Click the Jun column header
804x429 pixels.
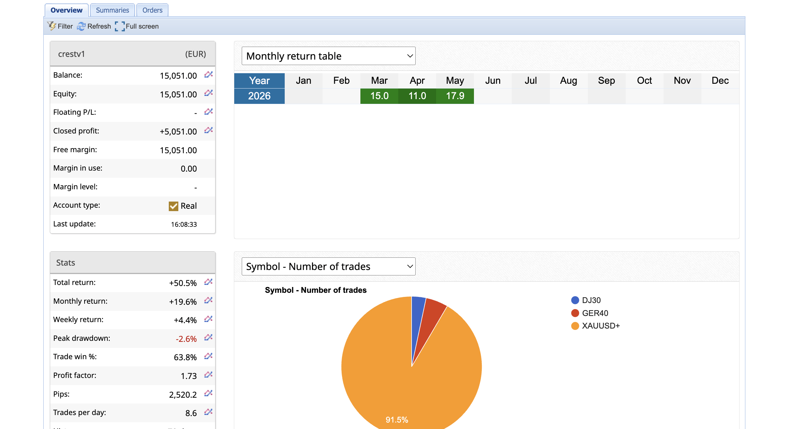(493, 81)
